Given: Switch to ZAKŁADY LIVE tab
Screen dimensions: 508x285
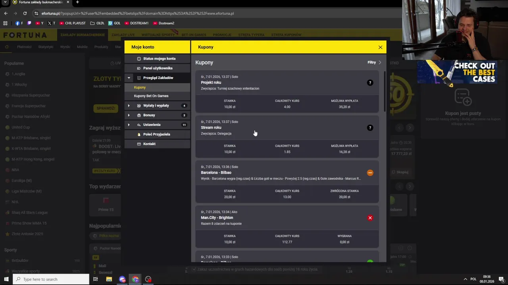Looking at the screenshot, I should point(123,35).
